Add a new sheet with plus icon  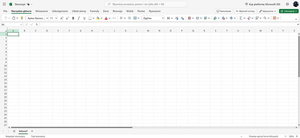(32, 131)
